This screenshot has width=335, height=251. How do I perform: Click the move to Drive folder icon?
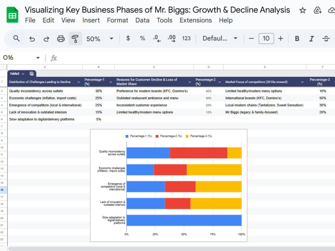tap(318, 10)
